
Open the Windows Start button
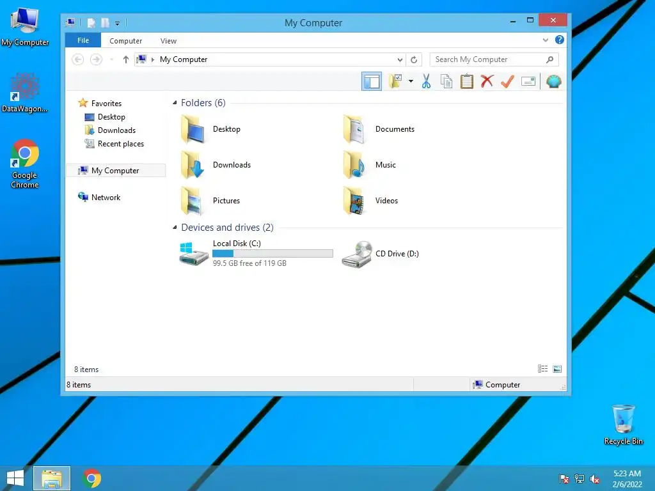pyautogui.click(x=15, y=478)
